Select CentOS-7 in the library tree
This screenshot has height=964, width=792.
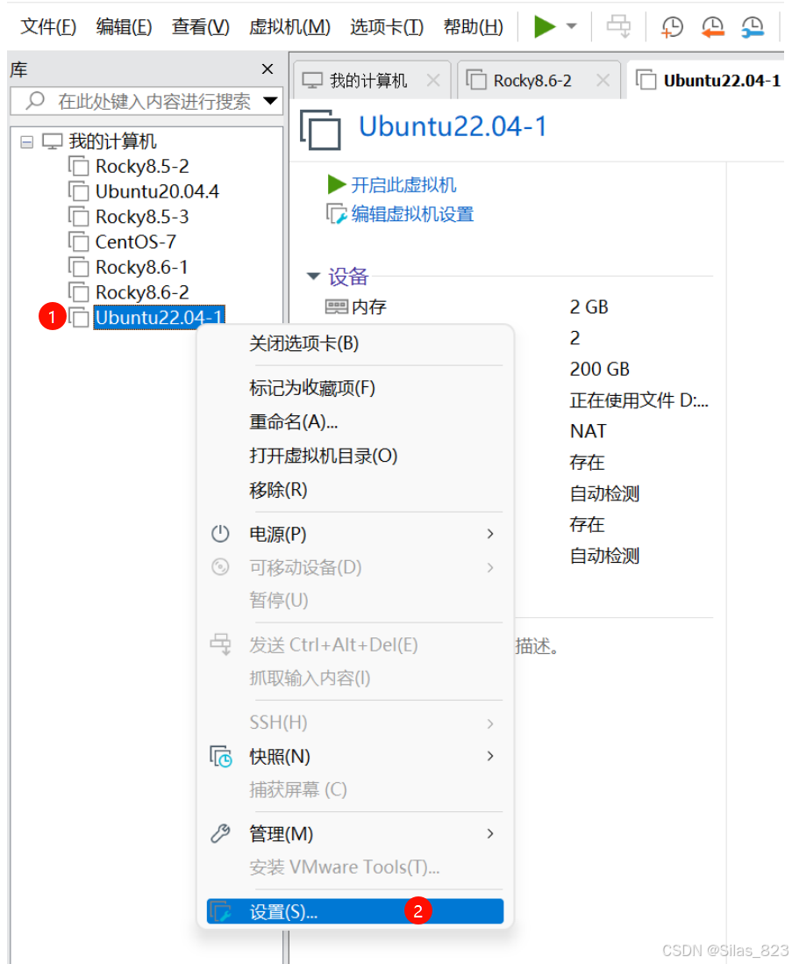click(136, 242)
